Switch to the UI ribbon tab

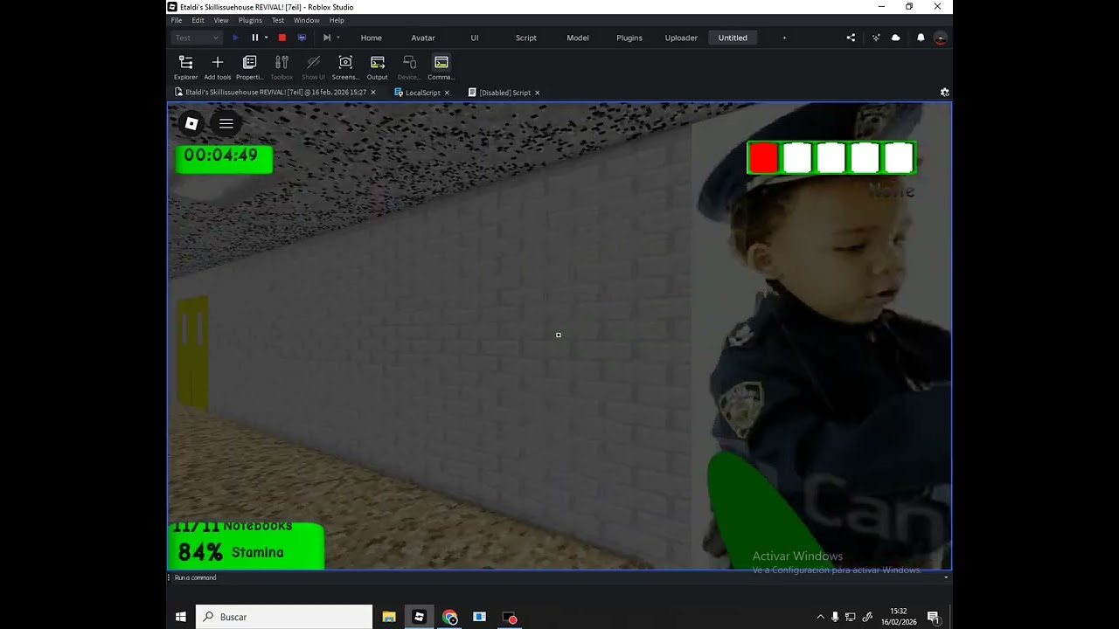475,38
